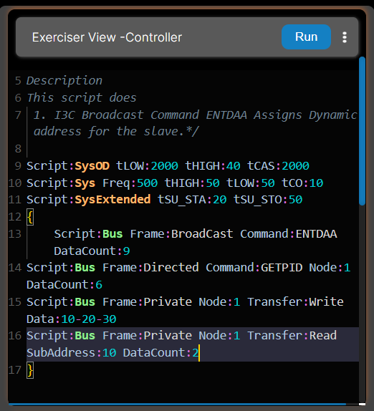Open the three-dot options menu
This screenshot has height=411, width=374.
(345, 37)
